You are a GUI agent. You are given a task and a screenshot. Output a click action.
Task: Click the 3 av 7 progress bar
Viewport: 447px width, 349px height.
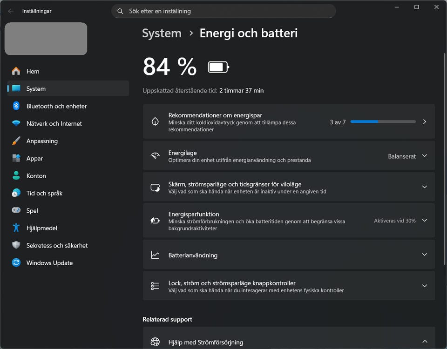(x=383, y=121)
